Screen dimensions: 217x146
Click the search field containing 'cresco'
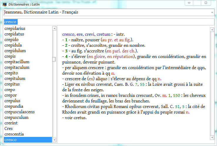[109, 22]
